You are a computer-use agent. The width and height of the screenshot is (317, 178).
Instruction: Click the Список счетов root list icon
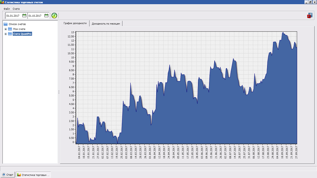coord(5,24)
